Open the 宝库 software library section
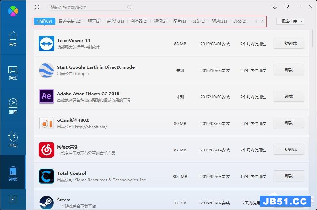The image size is (317, 210). (x=13, y=106)
